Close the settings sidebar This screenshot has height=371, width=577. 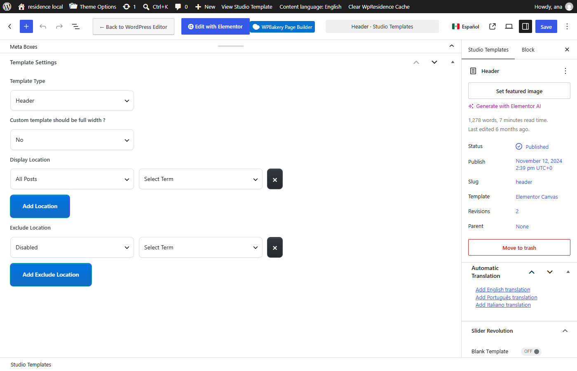coord(567,49)
